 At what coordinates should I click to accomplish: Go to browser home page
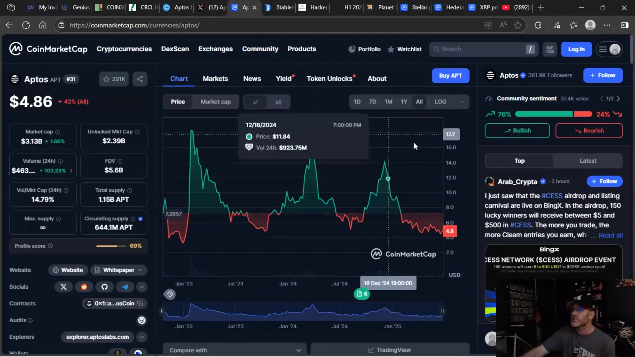pyautogui.click(x=43, y=25)
